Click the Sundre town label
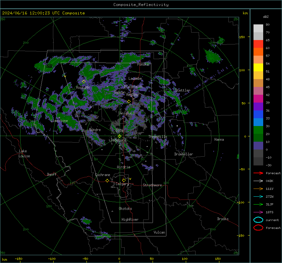 tap(95, 129)
